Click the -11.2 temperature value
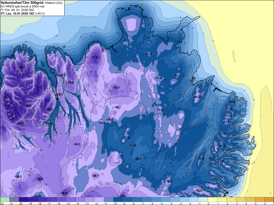 222,146
